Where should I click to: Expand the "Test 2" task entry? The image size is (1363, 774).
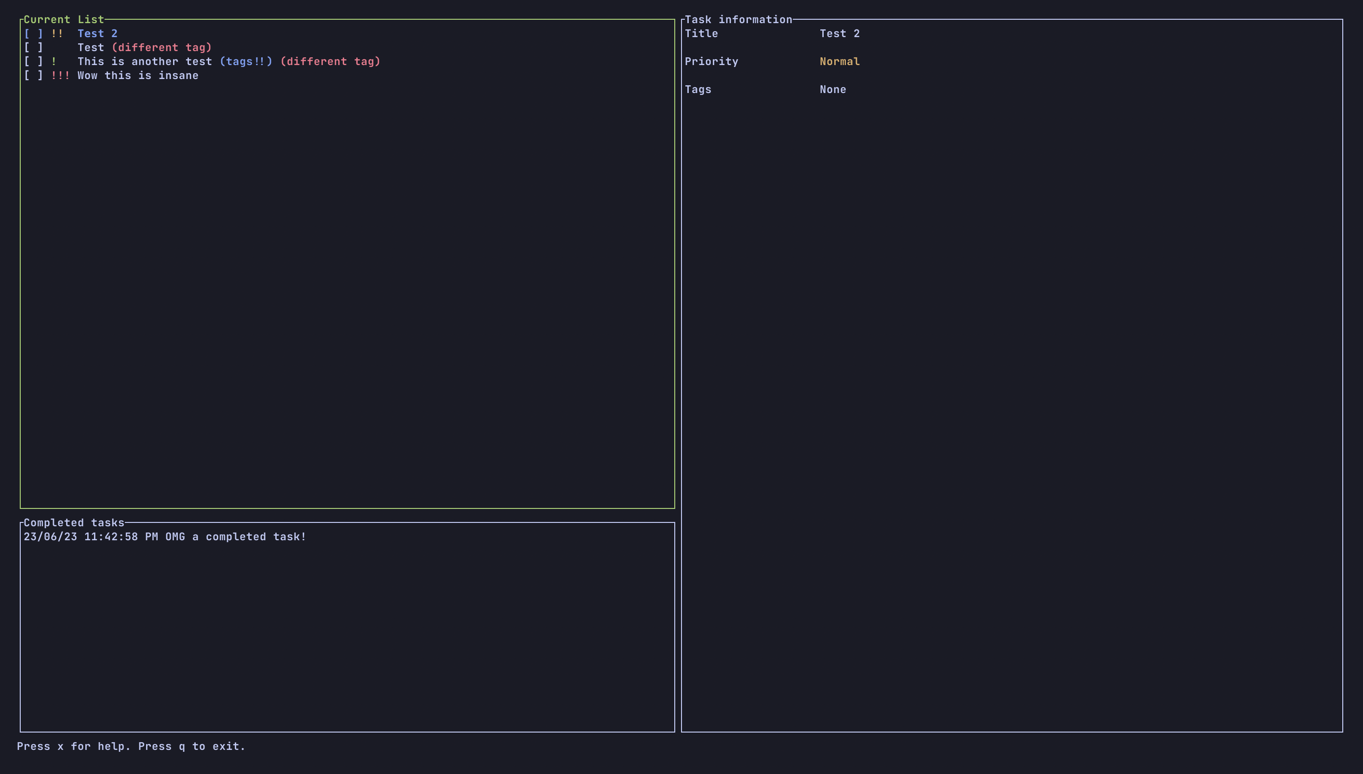point(97,33)
